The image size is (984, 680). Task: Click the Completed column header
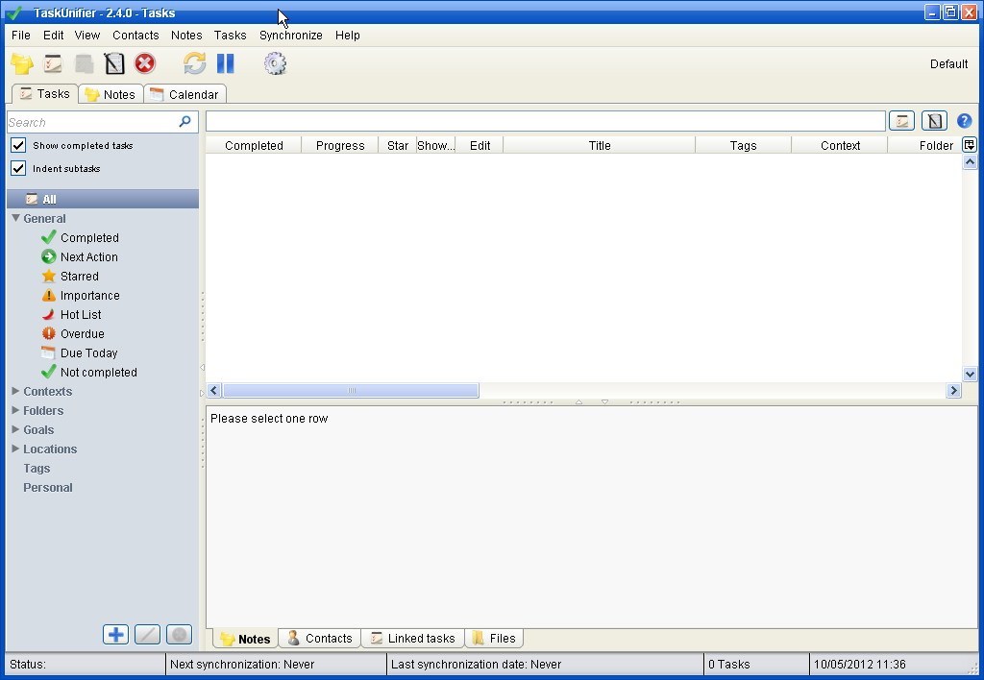(x=254, y=146)
